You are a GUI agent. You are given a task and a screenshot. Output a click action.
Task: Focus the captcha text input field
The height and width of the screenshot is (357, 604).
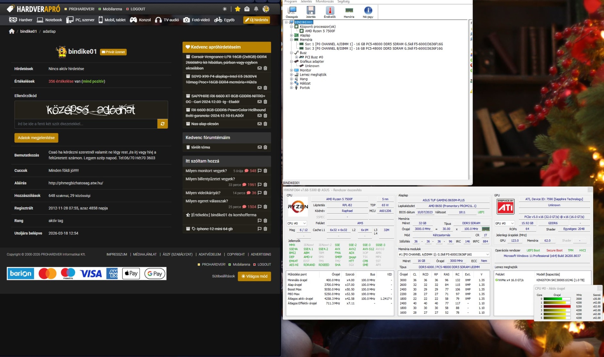click(86, 124)
